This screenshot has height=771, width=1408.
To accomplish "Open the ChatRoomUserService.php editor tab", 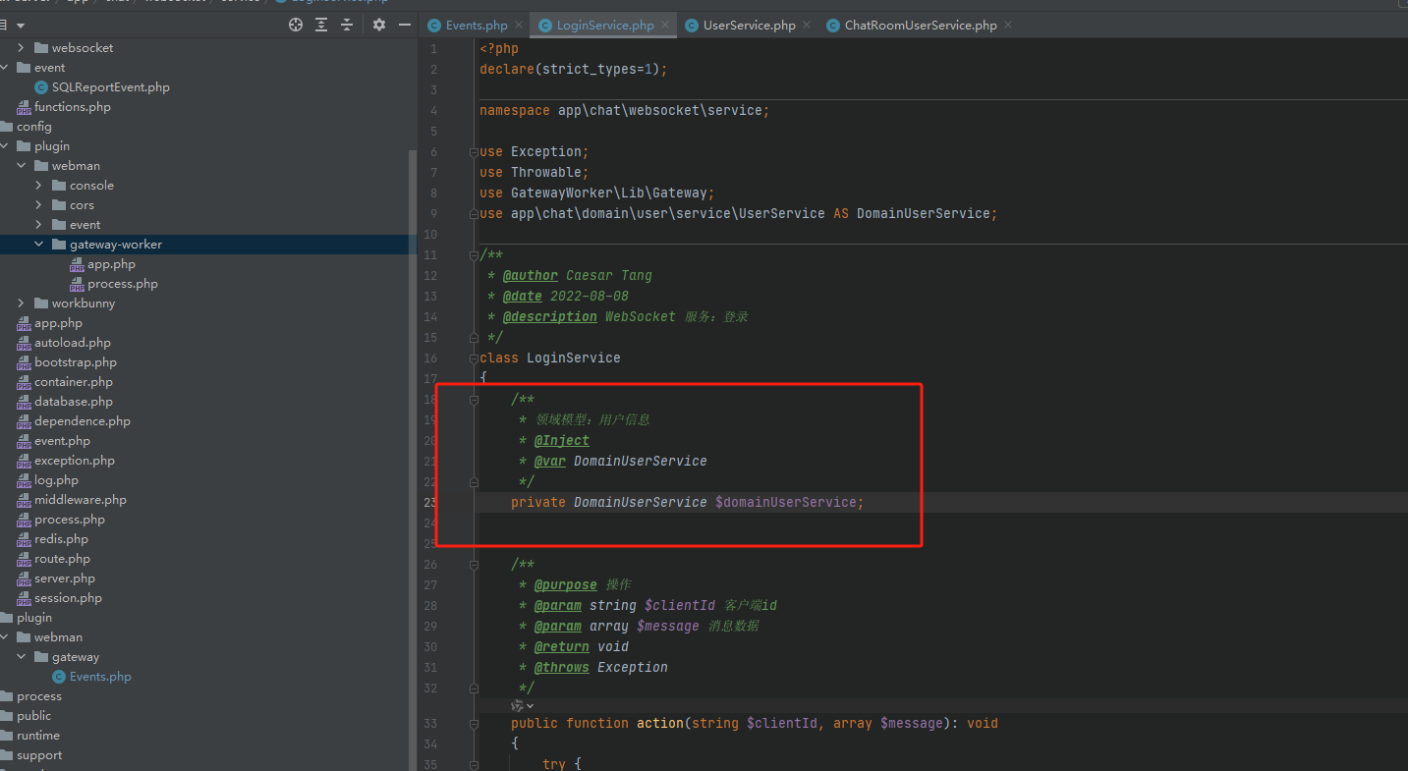I will 921,26.
